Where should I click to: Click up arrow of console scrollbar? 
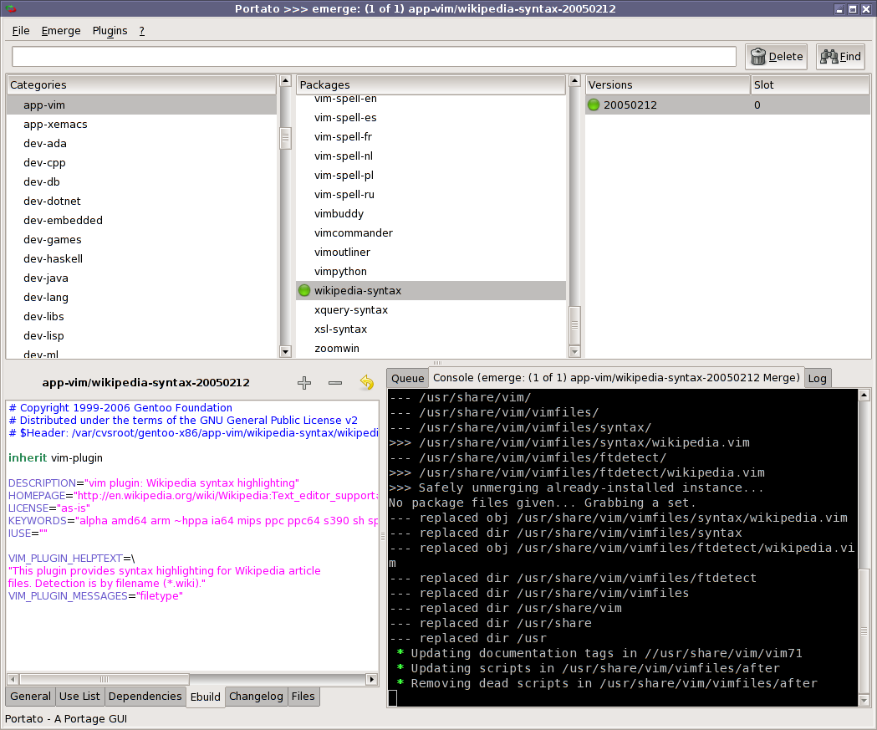864,395
